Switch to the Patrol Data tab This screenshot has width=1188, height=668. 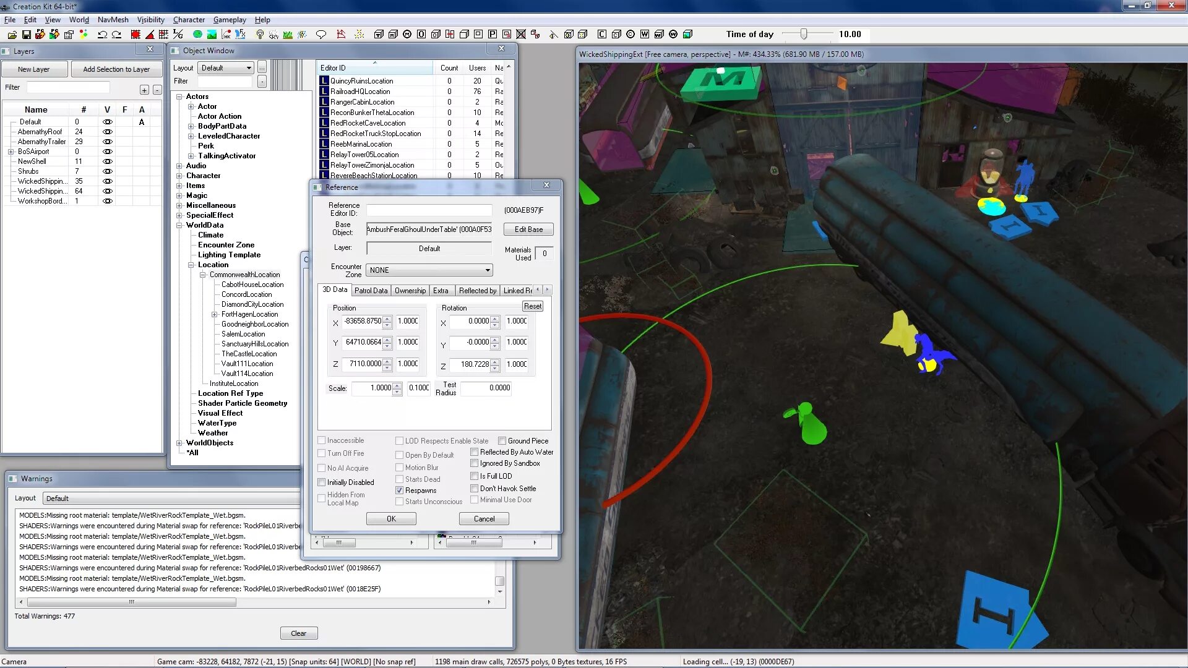(x=371, y=291)
